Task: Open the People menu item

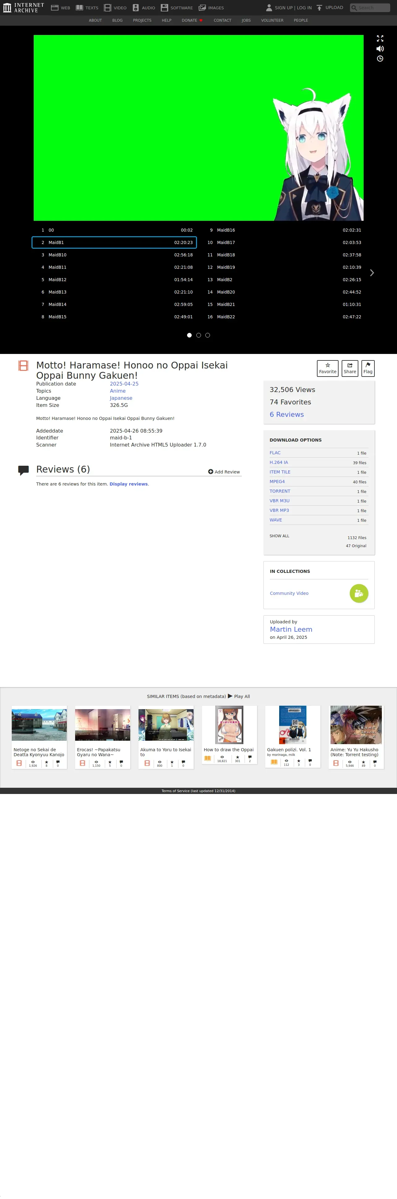Action: point(301,20)
